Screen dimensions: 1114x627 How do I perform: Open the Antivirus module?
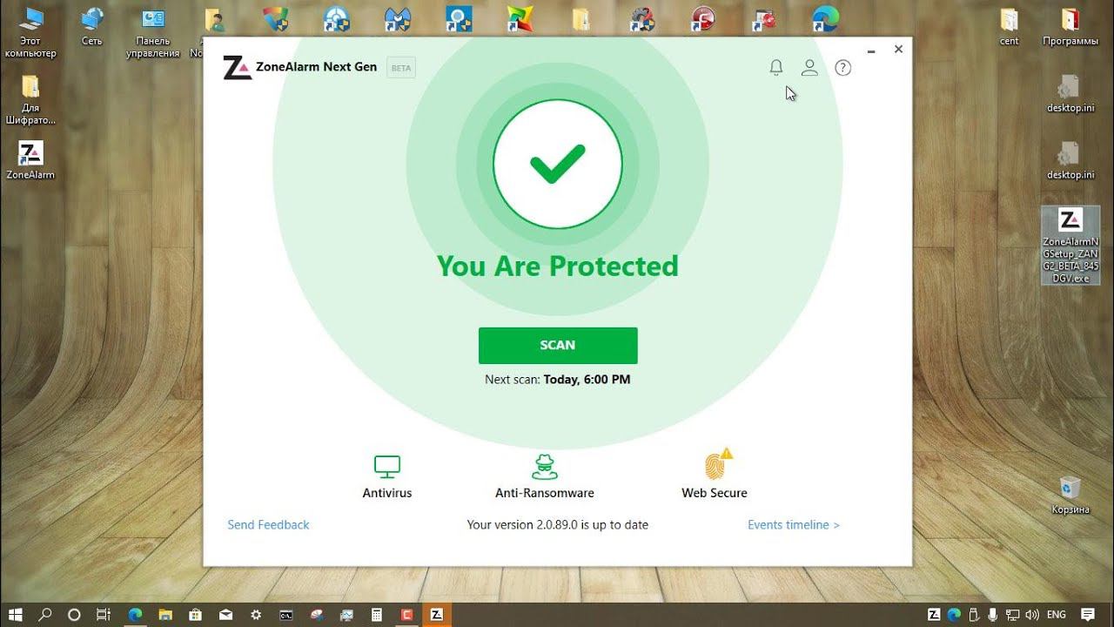pos(387,476)
